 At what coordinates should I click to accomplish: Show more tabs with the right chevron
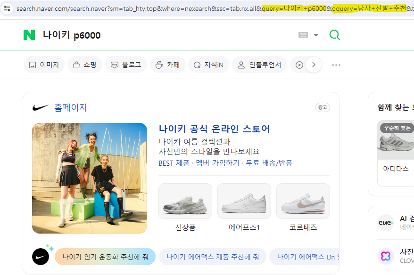(314, 65)
